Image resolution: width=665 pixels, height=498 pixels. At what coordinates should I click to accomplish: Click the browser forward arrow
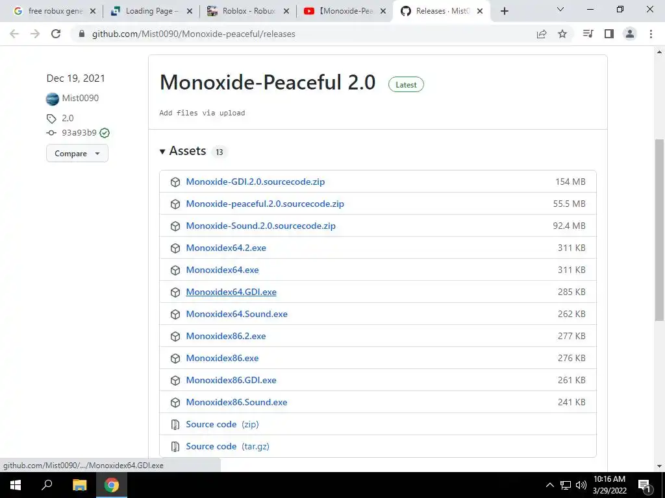coord(35,34)
